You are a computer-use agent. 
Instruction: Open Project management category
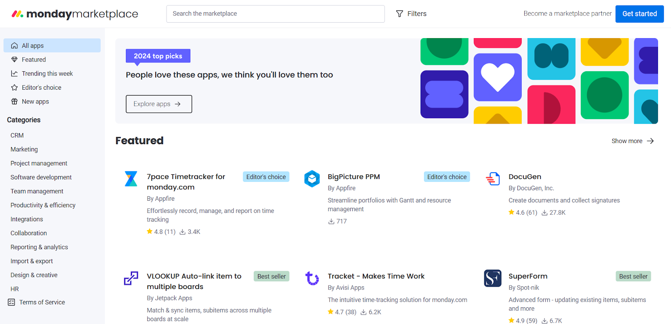click(39, 163)
